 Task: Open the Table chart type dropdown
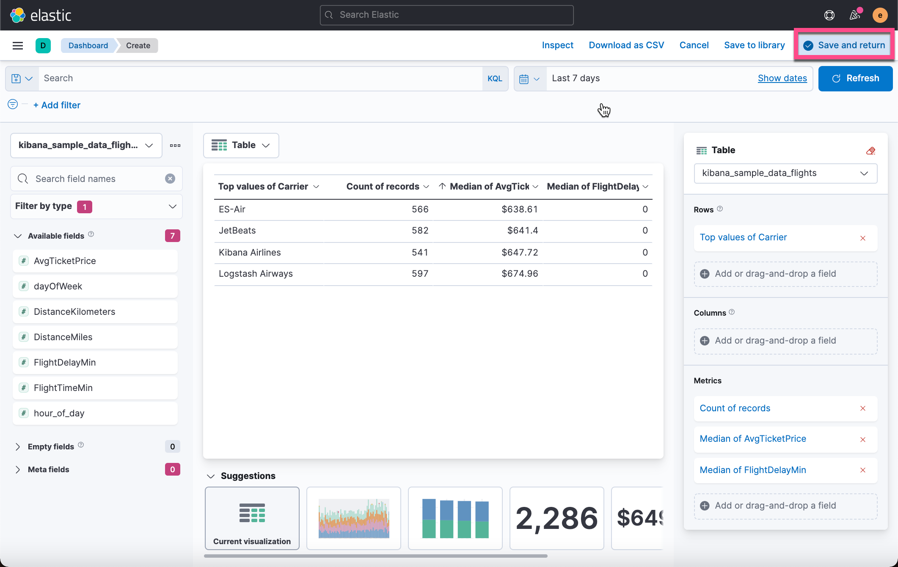coord(241,146)
